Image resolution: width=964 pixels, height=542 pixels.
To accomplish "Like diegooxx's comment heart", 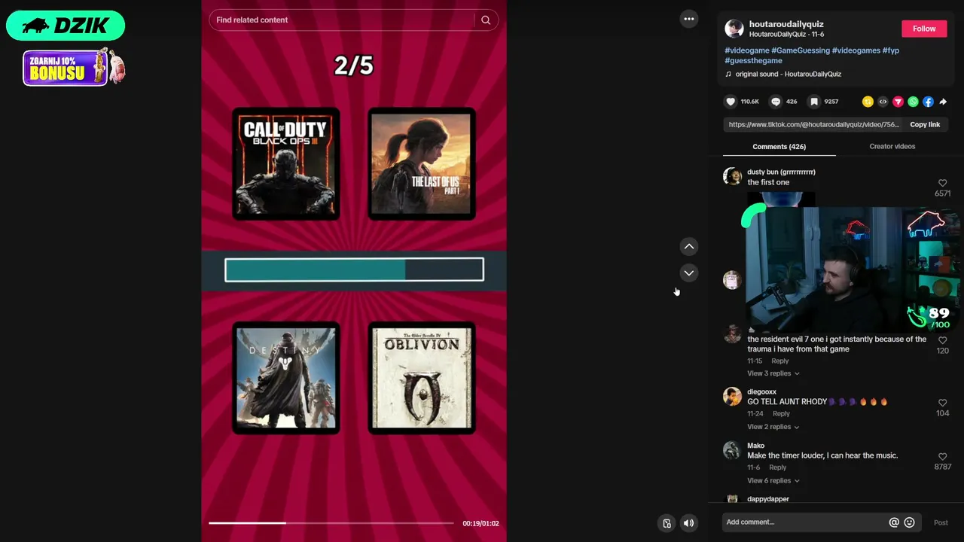I will [x=942, y=403].
